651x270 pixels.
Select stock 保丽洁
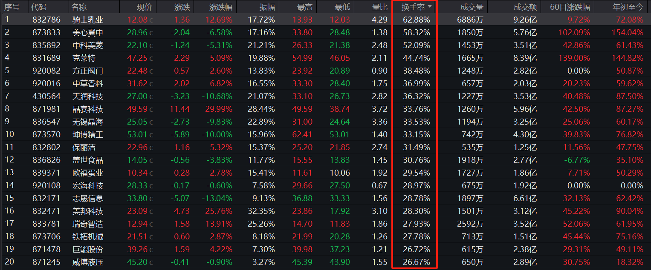coord(84,147)
